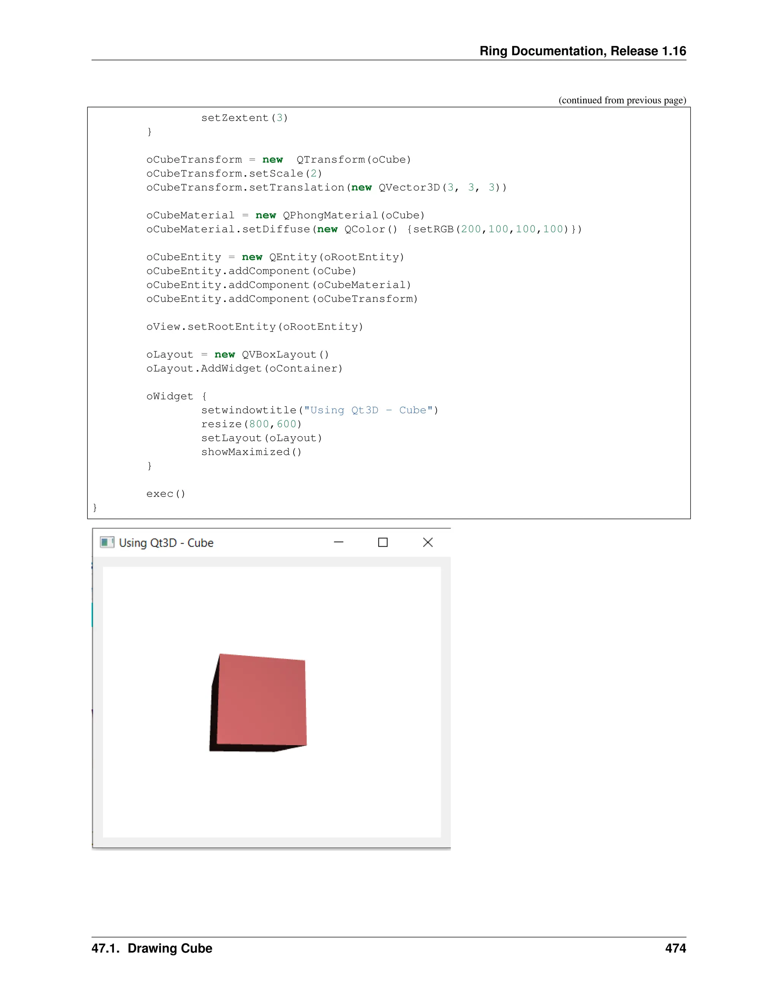Close the Using Qt3D - Cube window
778x1006 pixels.
[x=427, y=542]
